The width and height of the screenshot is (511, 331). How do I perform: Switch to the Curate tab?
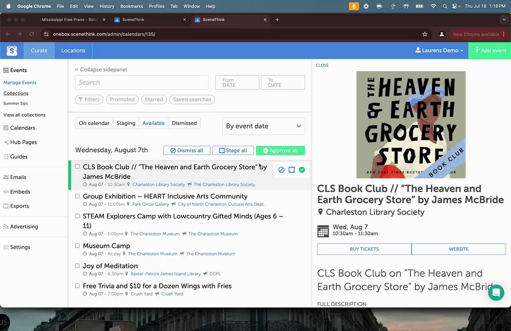[39, 51]
